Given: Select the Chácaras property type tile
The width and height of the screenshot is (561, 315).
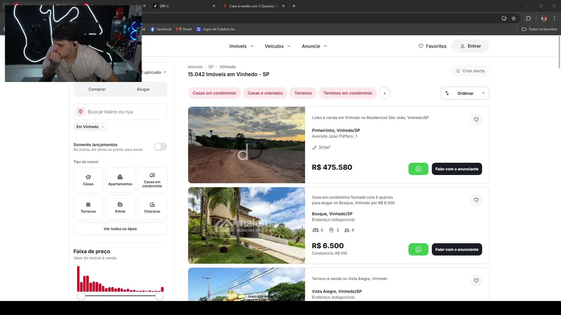Looking at the screenshot, I should pyautogui.click(x=152, y=207).
